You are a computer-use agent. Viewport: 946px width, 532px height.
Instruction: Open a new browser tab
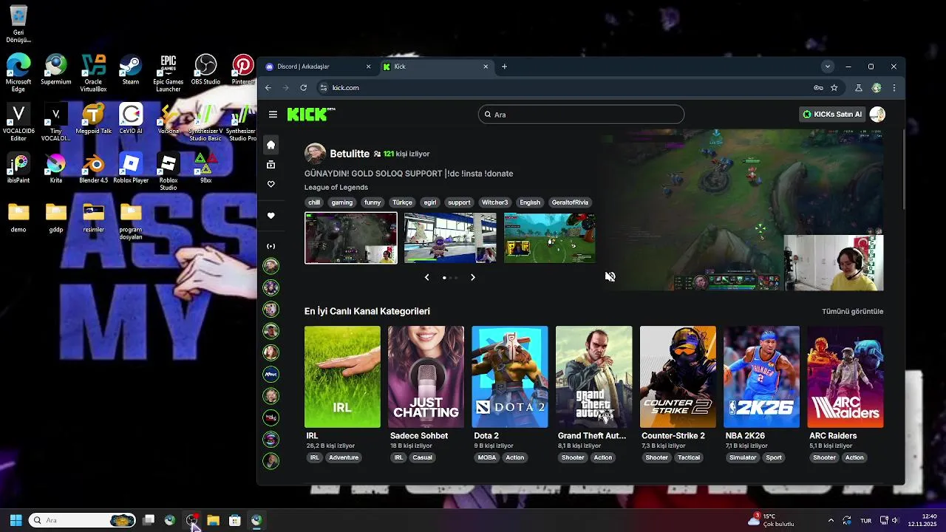coord(504,66)
